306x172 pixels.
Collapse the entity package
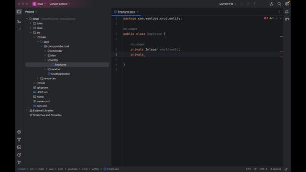tap(45, 60)
